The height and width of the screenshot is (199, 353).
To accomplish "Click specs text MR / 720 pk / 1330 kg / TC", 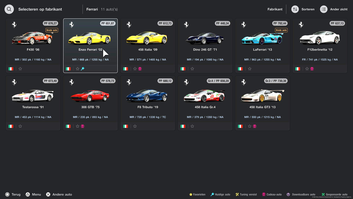I will point(148,117).
